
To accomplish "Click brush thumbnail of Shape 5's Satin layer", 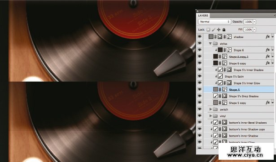I will coord(220,76).
